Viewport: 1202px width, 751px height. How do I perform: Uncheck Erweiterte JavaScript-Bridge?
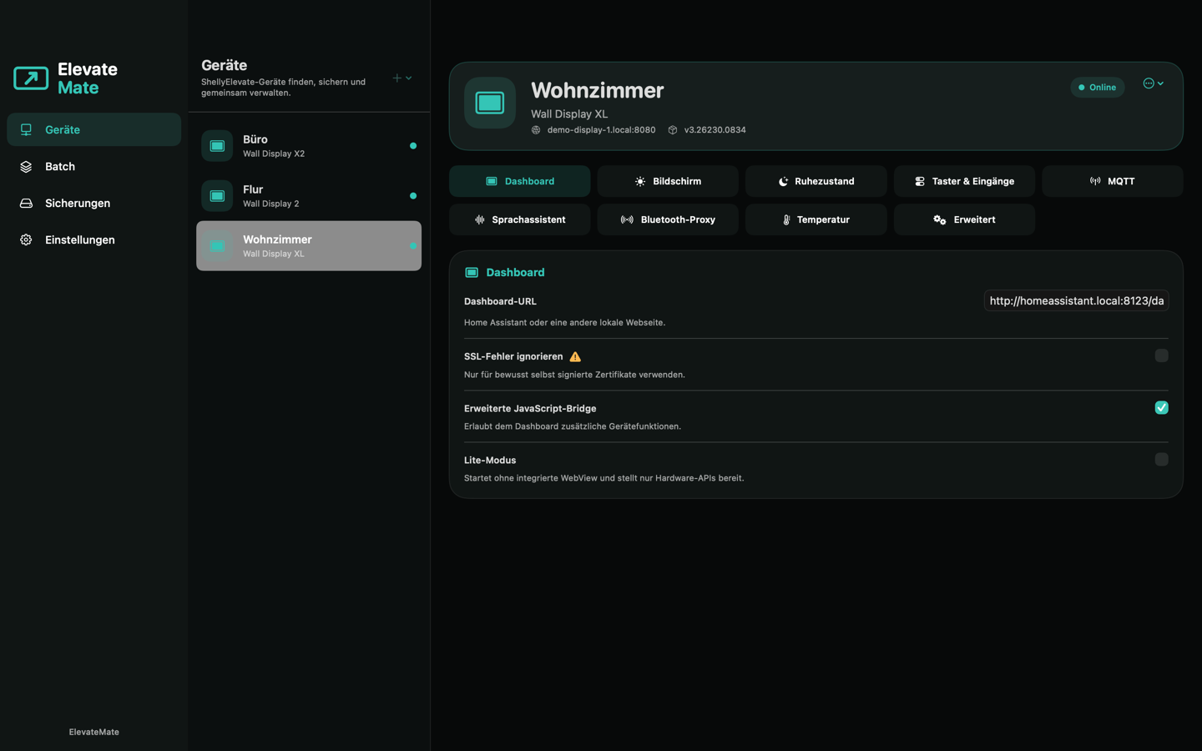click(x=1161, y=407)
